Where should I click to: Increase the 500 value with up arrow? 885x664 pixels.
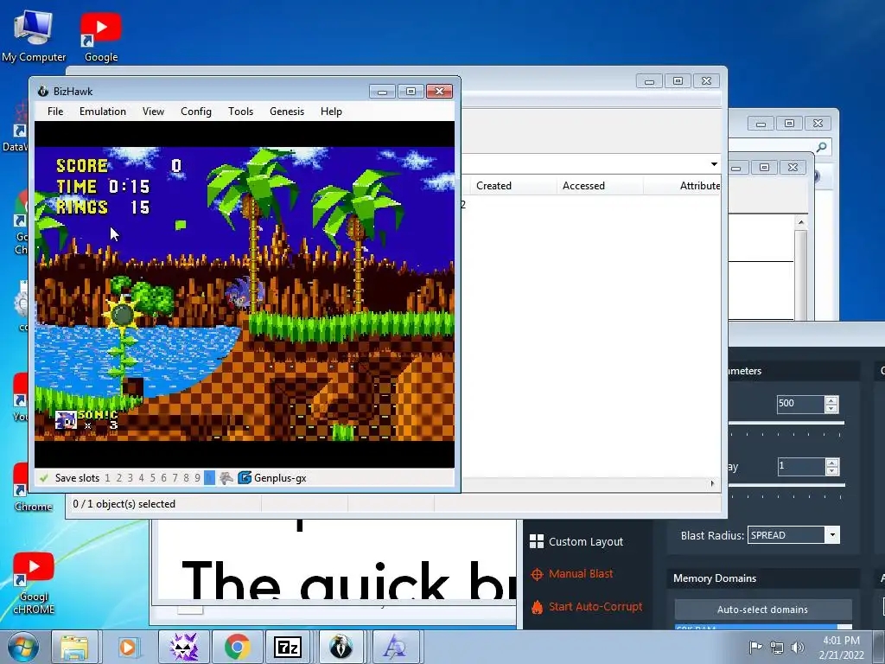831,399
